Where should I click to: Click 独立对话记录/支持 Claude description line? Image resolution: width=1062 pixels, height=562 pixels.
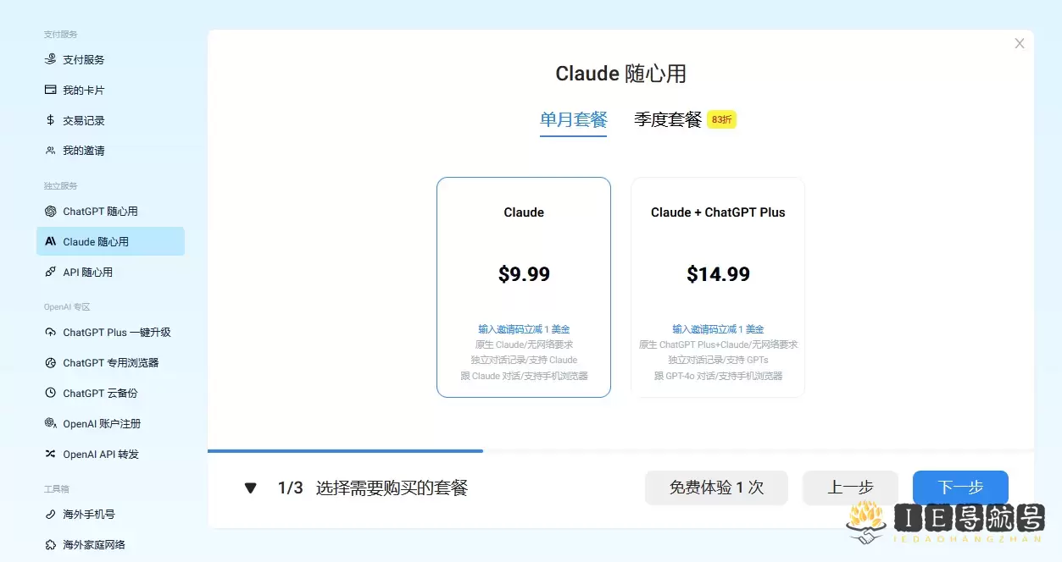click(x=524, y=360)
